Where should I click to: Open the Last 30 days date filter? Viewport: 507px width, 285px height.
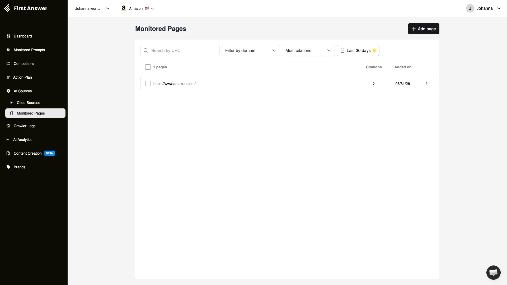[358, 50]
